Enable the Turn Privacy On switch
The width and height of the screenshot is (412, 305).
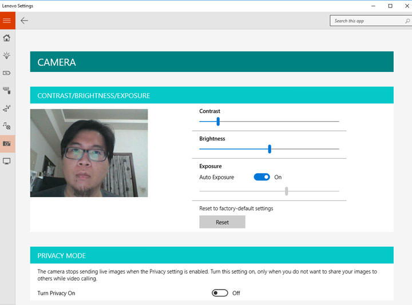point(220,293)
